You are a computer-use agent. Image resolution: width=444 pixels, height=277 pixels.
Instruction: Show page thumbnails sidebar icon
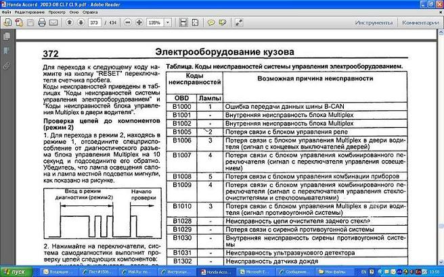7,36
